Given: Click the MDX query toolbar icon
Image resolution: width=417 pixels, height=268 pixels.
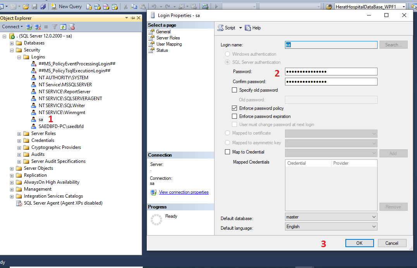Looking at the screenshot, I should pos(97,7).
